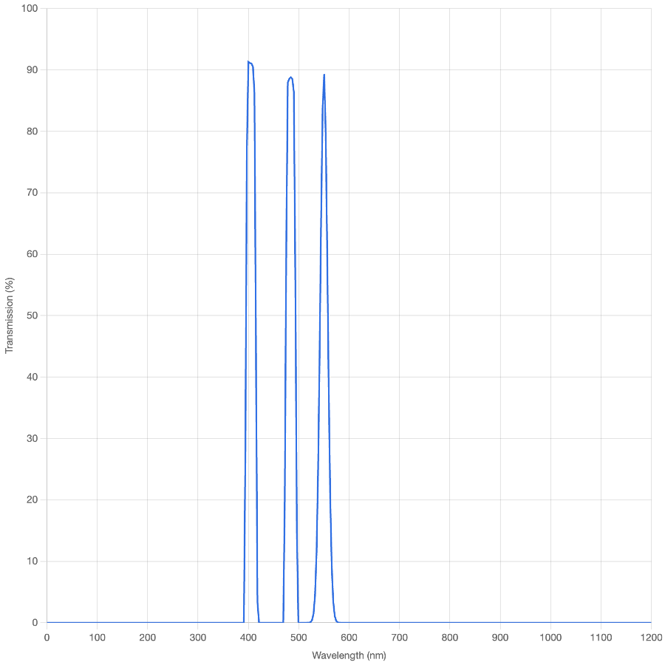Viewport: 665px width, 665px height.
Task: Click the first transmission peak near 400nm
Action: click(249, 61)
